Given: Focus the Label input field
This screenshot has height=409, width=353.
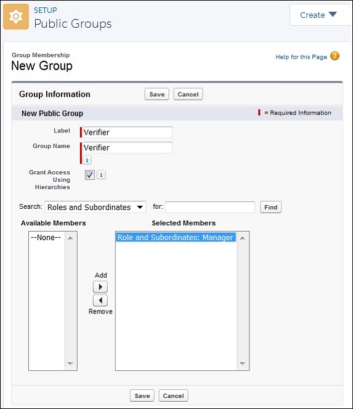Looking at the screenshot, I should pyautogui.click(x=128, y=132).
